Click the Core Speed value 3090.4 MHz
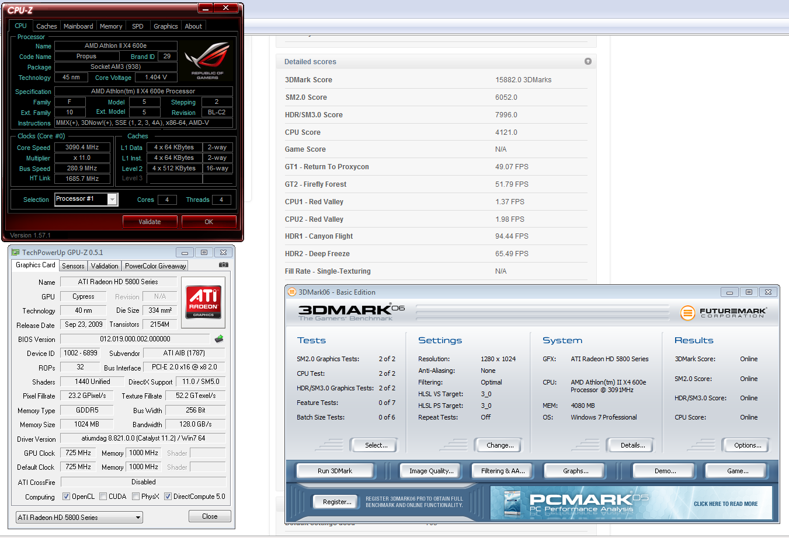The width and height of the screenshot is (789, 538). 82,148
